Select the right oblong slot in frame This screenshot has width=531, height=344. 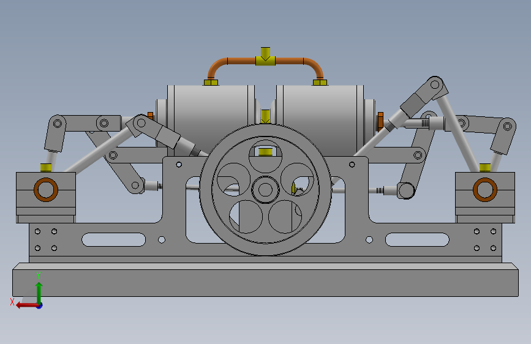click(417, 239)
